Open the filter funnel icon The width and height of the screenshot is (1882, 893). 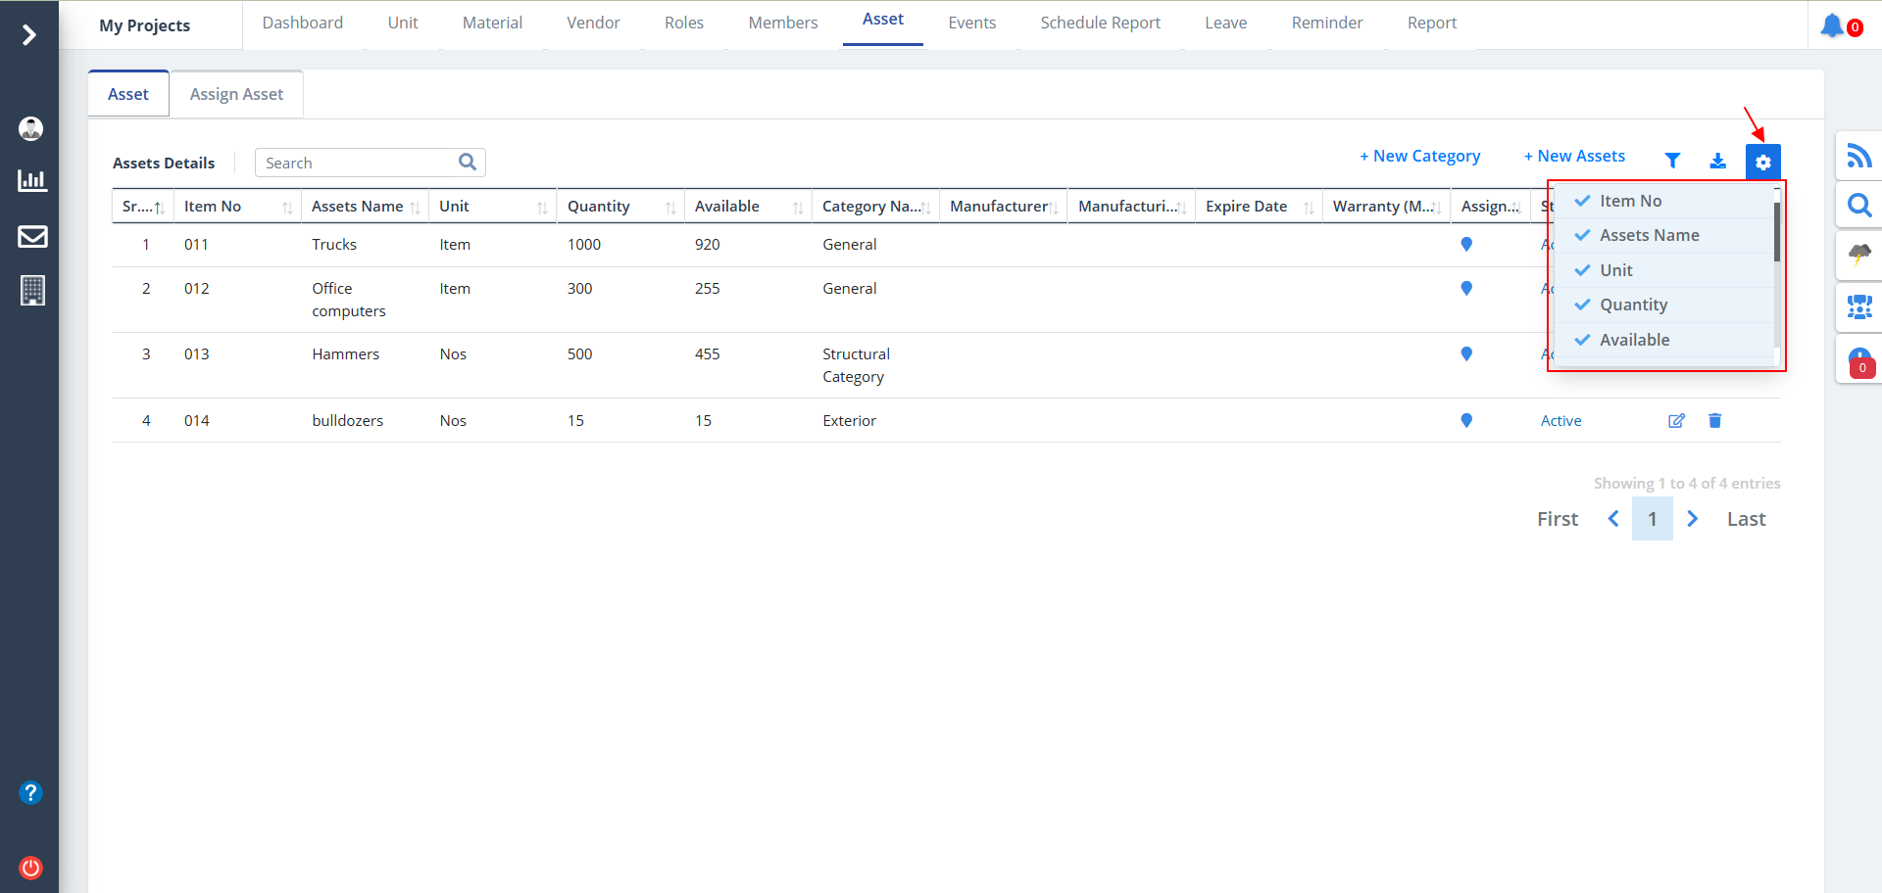click(x=1672, y=161)
